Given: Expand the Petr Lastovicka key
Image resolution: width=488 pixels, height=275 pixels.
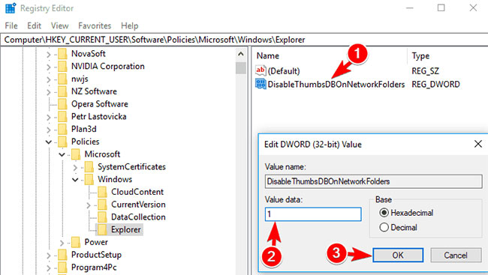Looking at the screenshot, I should [49, 117].
